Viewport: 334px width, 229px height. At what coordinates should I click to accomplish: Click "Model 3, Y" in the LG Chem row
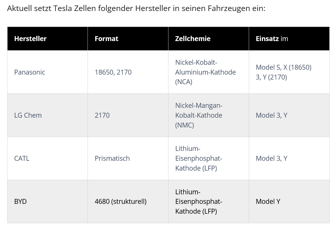pos(271,115)
